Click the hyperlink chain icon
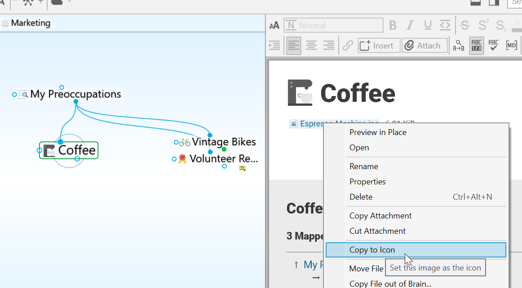The height and width of the screenshot is (288, 522). 348,46
